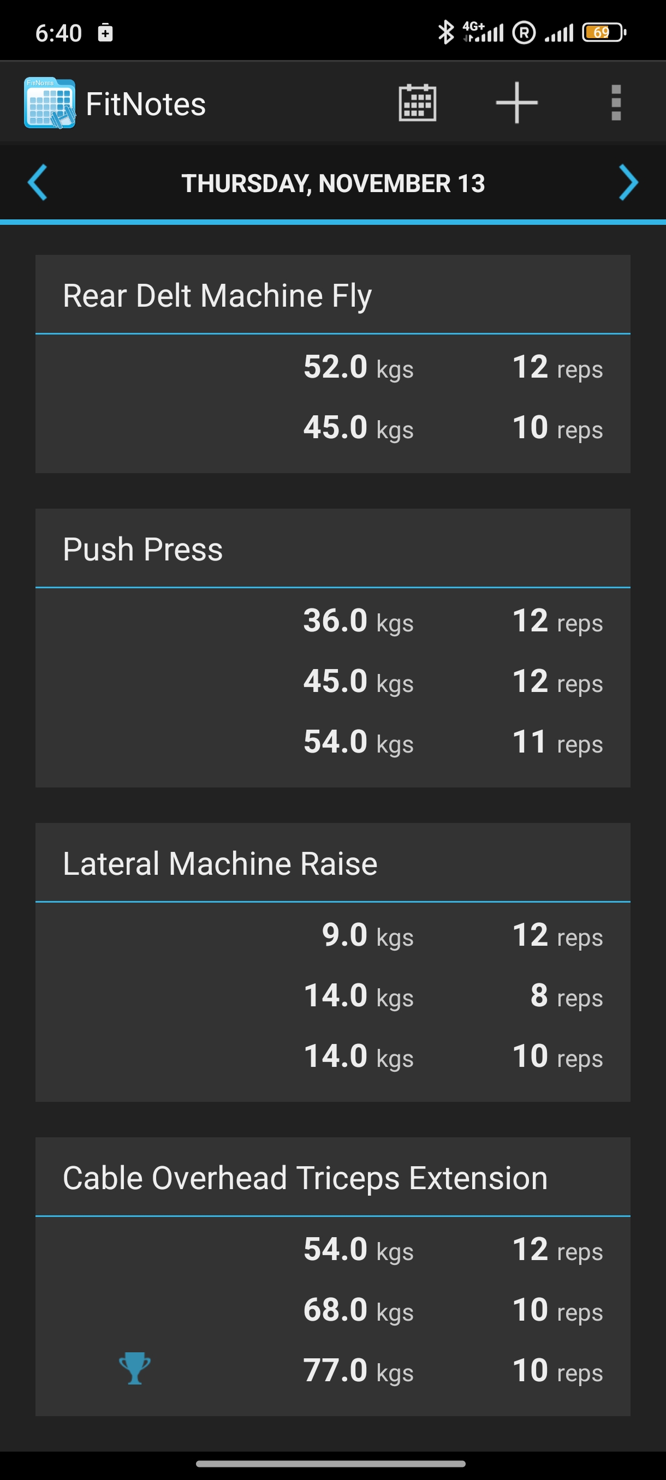Tap the Thursday, November 13 date header
666x1480 pixels.
[332, 184]
